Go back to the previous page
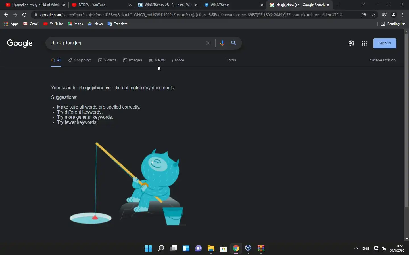 pyautogui.click(x=6, y=15)
